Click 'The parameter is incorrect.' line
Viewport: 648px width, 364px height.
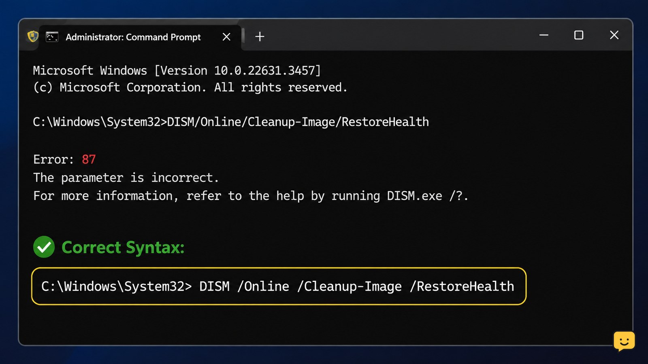coord(126,178)
